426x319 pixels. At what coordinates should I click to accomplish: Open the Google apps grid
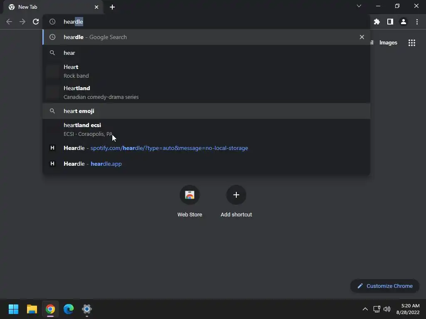[x=412, y=43]
